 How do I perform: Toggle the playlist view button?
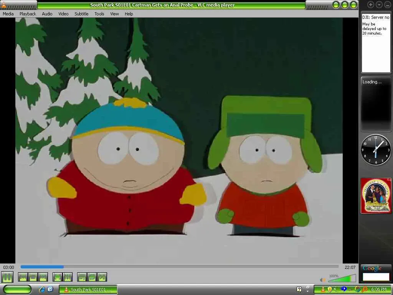pos(82,277)
